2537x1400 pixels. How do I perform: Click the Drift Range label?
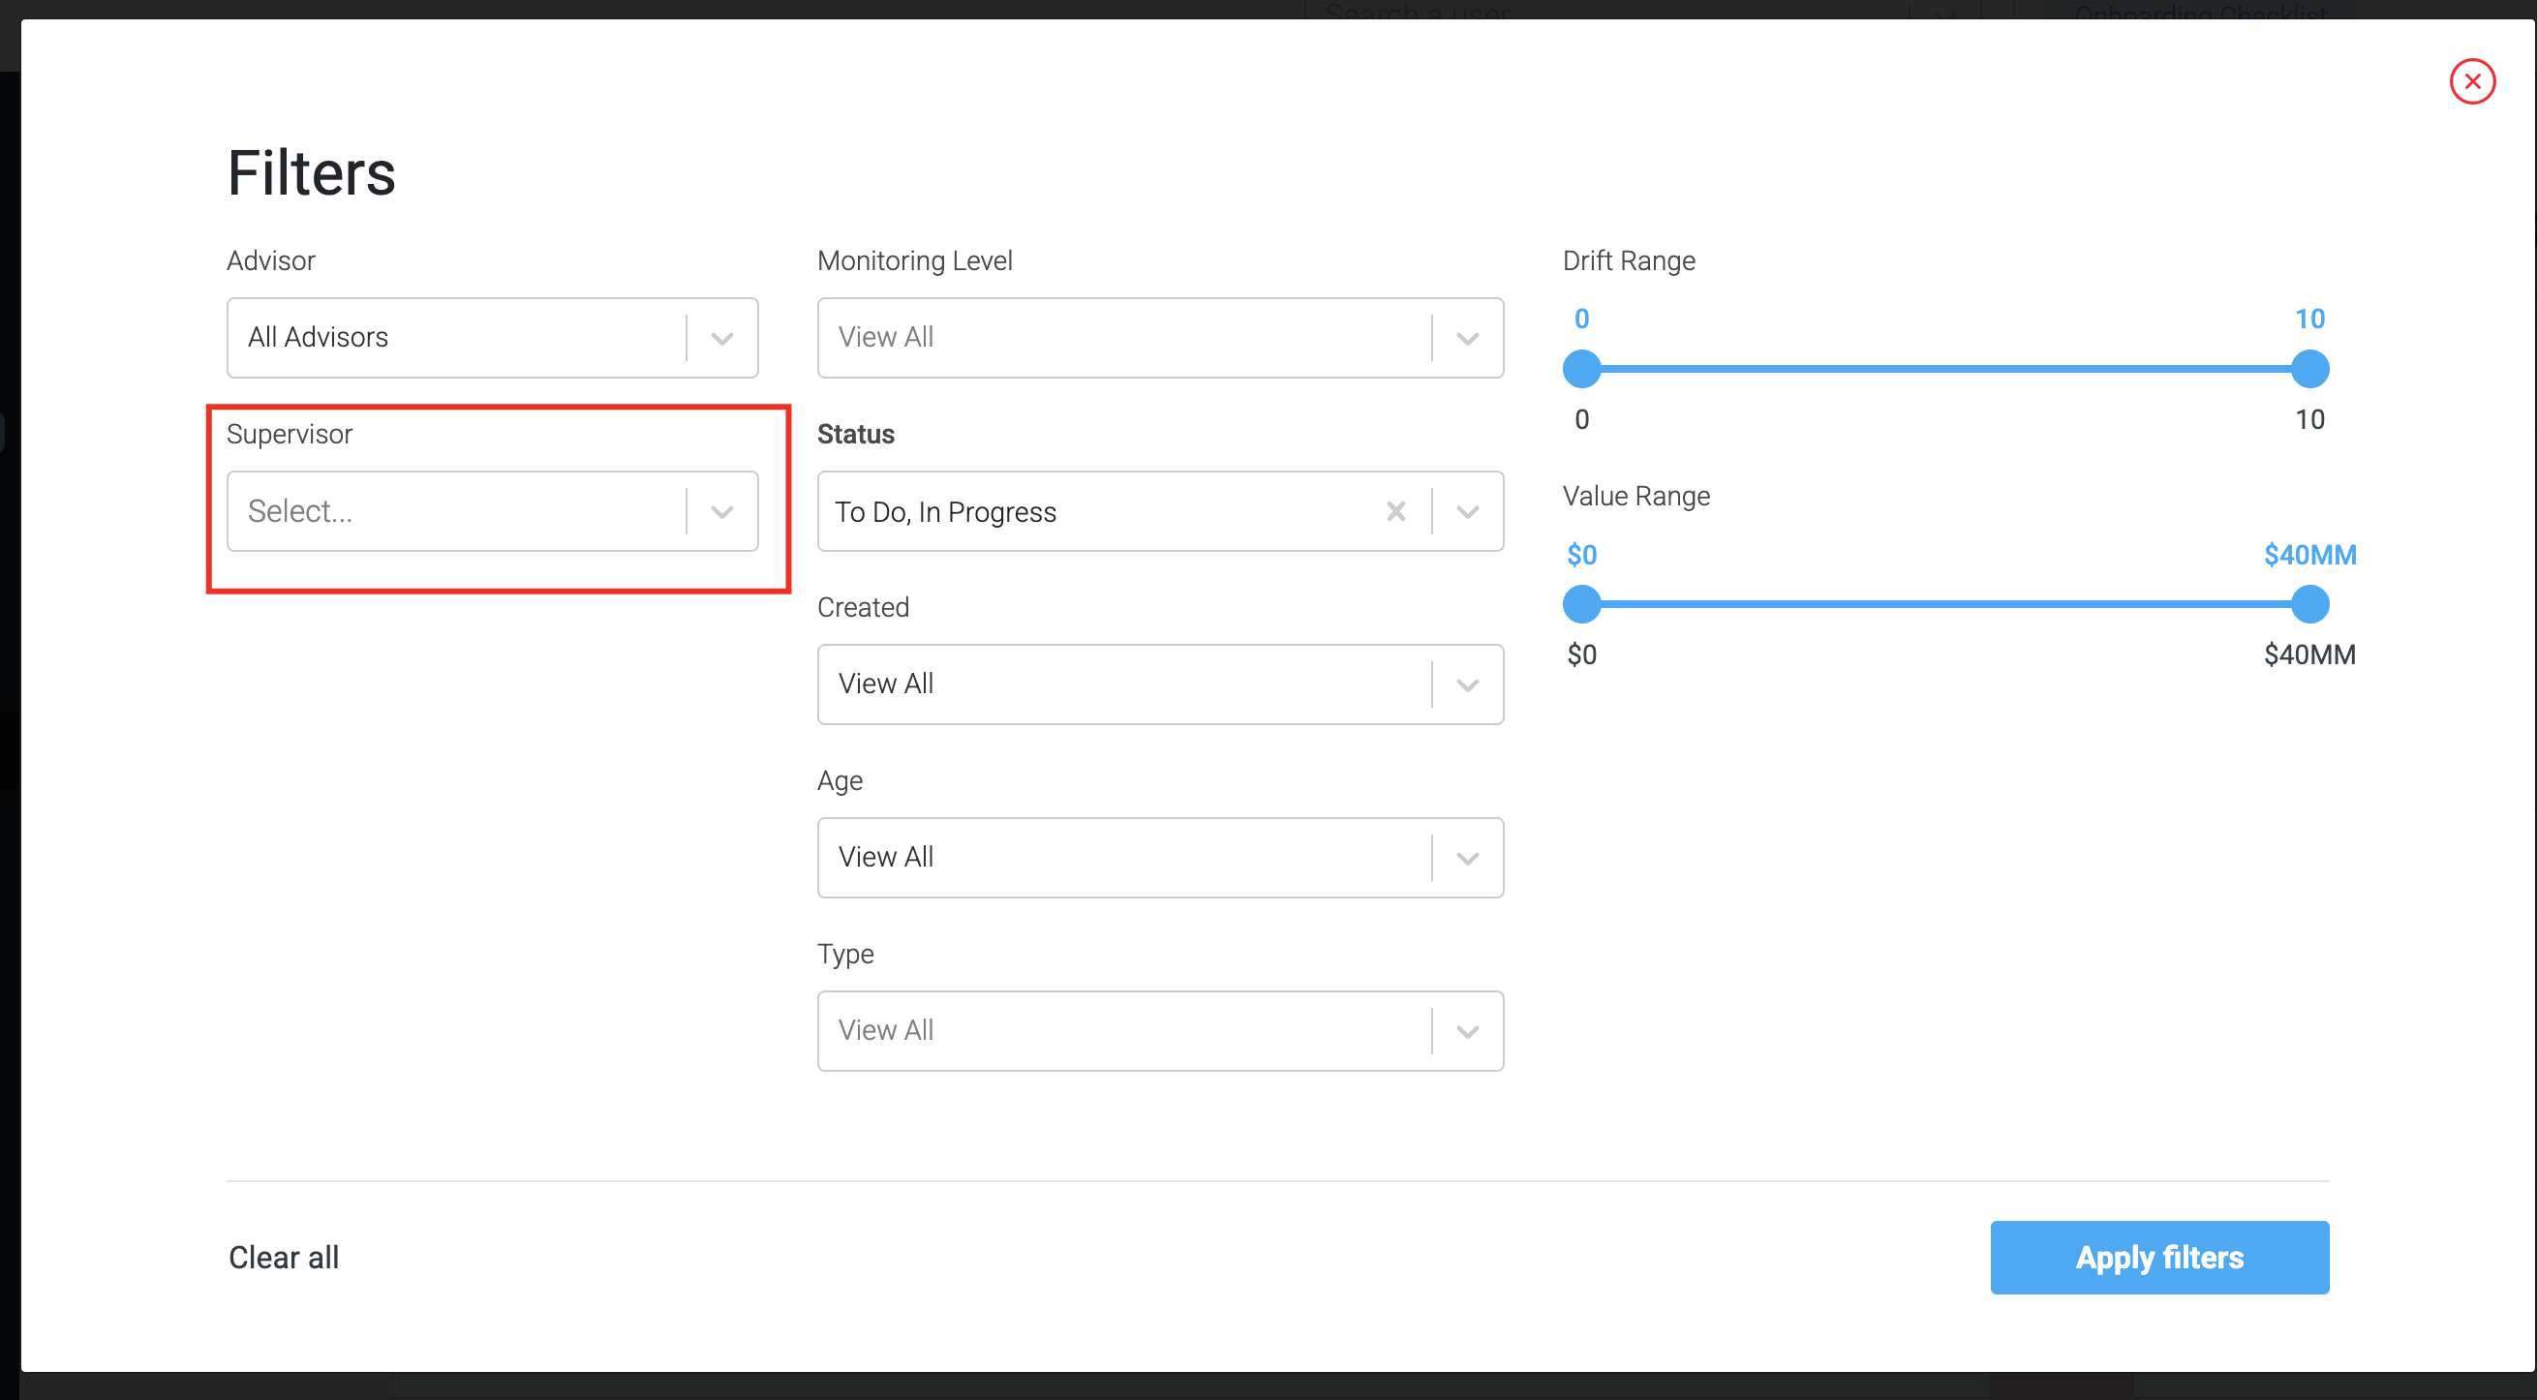click(1629, 260)
